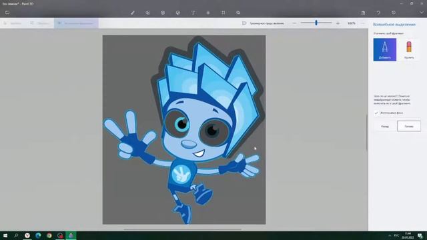This screenshot has width=427, height=240.
Task: Select the Add (Добавить) pencil tool
Action: coord(384,49)
